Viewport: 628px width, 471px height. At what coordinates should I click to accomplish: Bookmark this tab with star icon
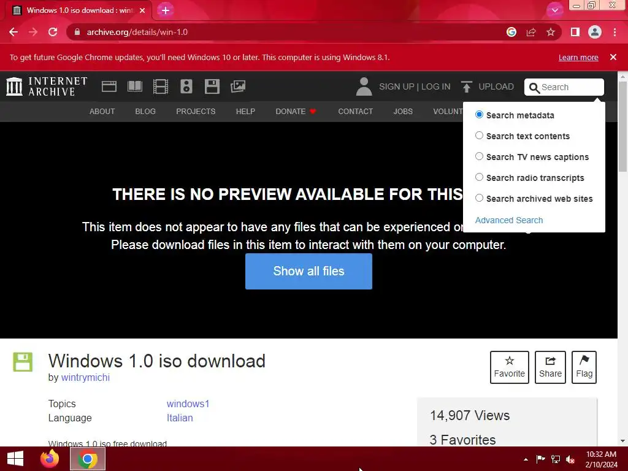pyautogui.click(x=551, y=32)
